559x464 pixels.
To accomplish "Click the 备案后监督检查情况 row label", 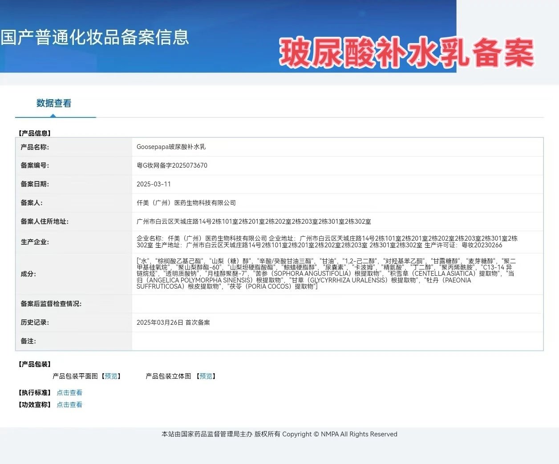I will pos(51,304).
